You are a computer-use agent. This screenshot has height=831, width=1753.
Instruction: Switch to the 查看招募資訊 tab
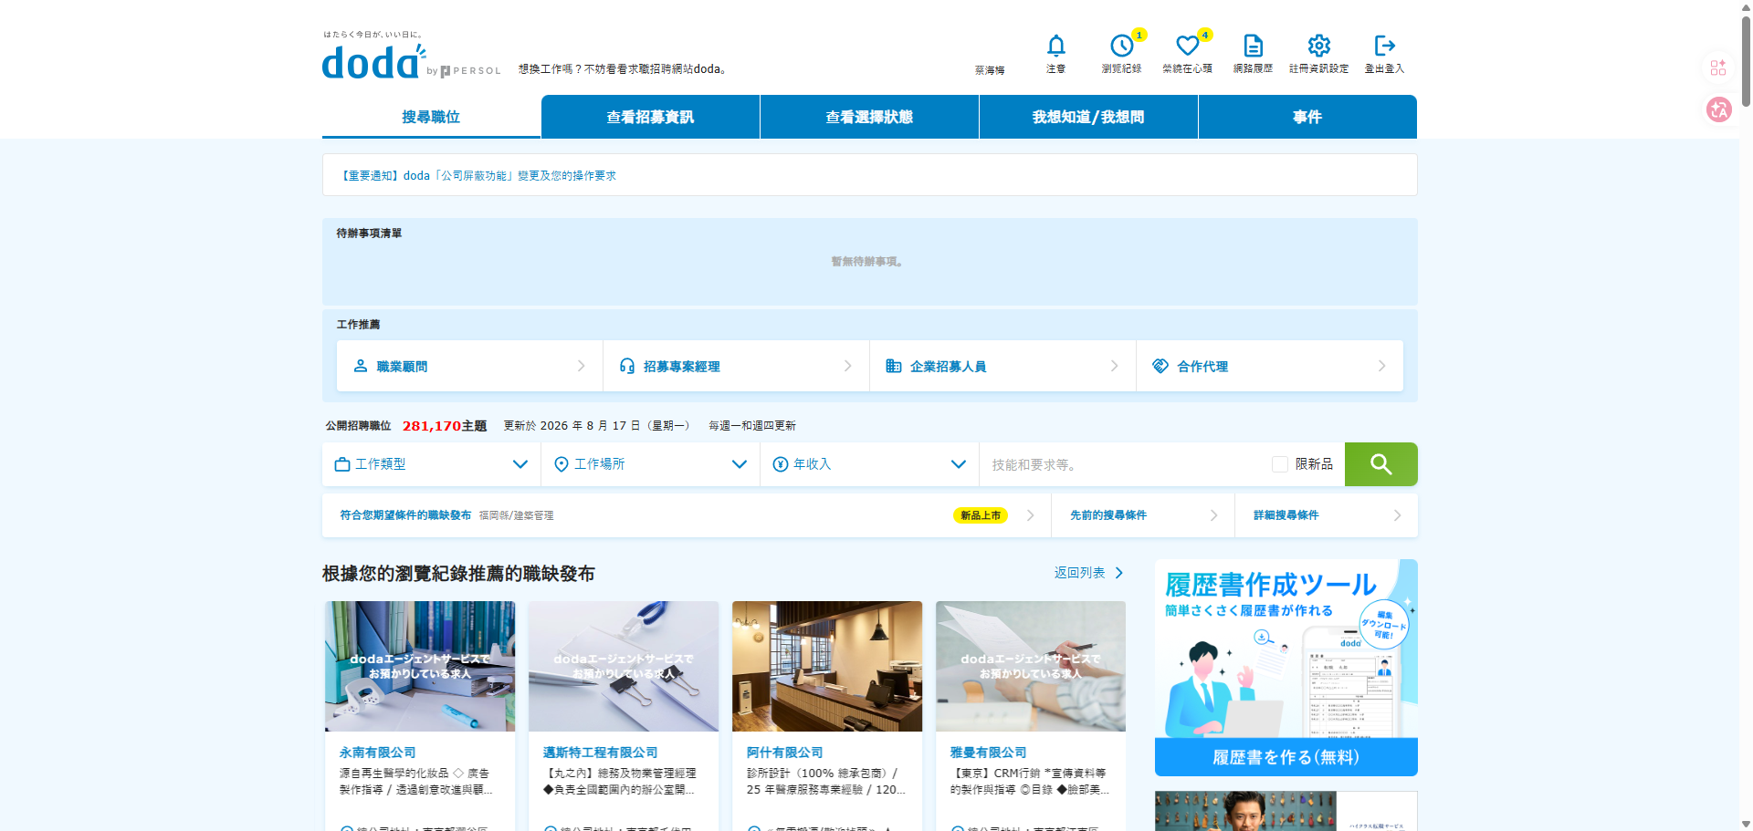pos(650,117)
